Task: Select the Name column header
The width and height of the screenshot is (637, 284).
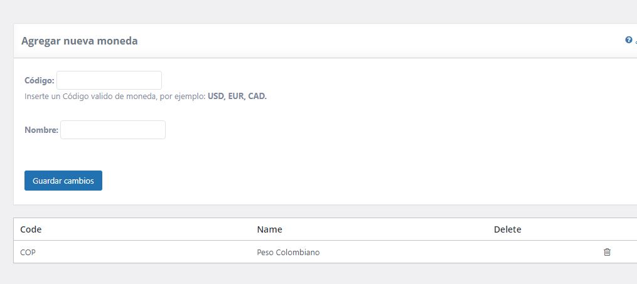Action: point(269,229)
